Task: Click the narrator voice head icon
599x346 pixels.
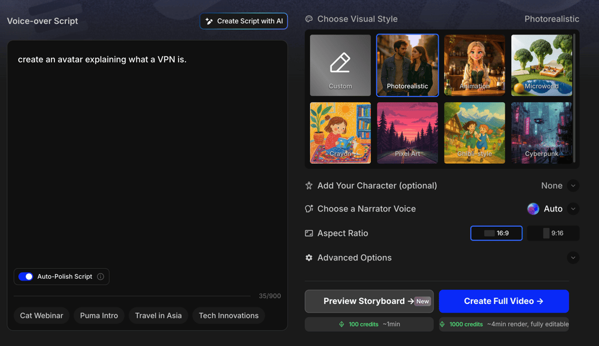Action: (309, 209)
